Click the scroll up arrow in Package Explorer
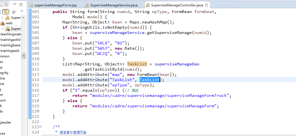 pos(23,17)
